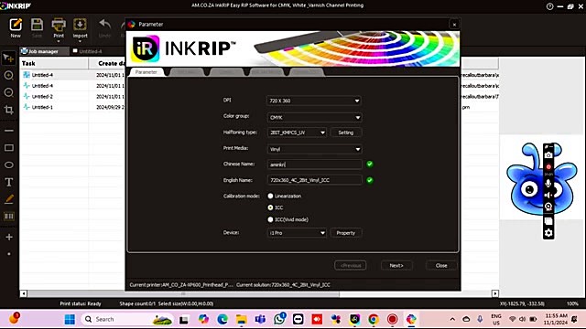Open WhatsApp from the taskbar
The height and width of the screenshot is (329, 586).
[x=279, y=319]
